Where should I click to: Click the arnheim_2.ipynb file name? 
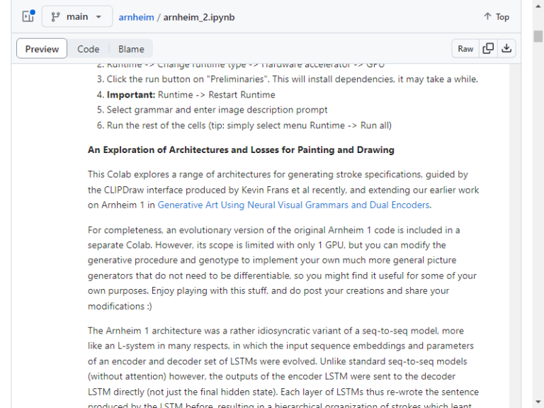pos(199,17)
